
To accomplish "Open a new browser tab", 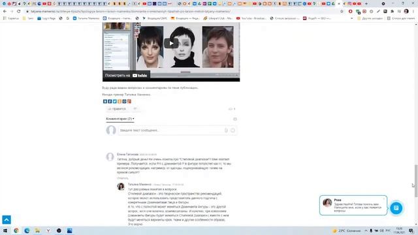I will point(366,4).
